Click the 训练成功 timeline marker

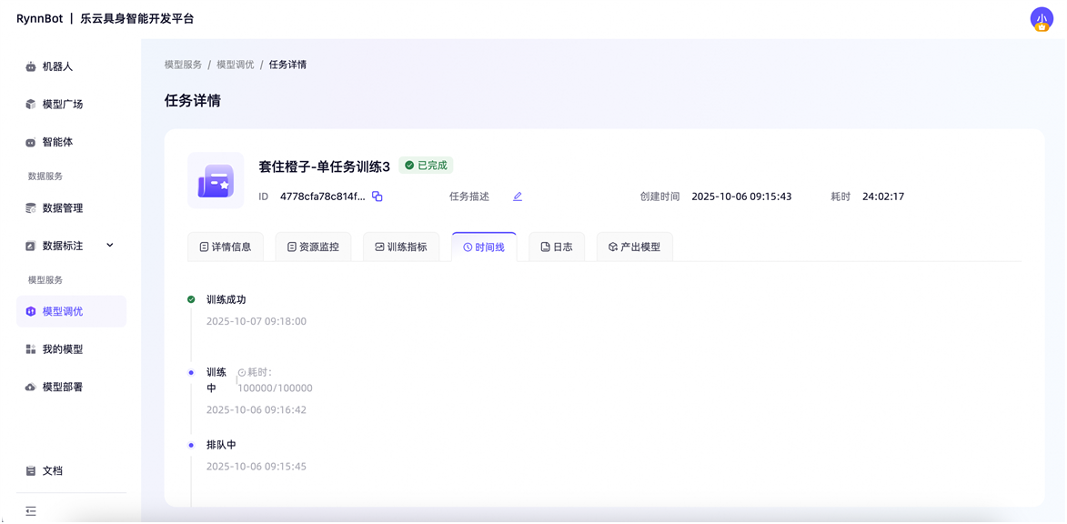tap(191, 299)
